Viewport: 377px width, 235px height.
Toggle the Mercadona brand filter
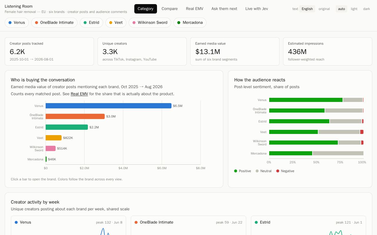[190, 23]
